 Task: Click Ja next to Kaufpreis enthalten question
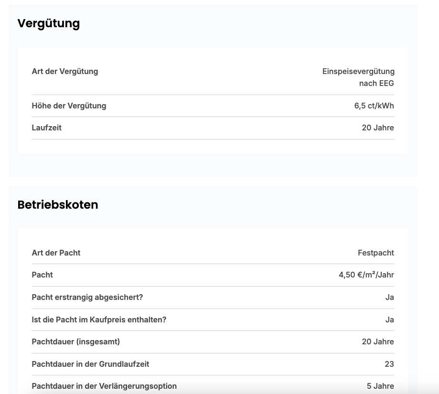(x=390, y=319)
